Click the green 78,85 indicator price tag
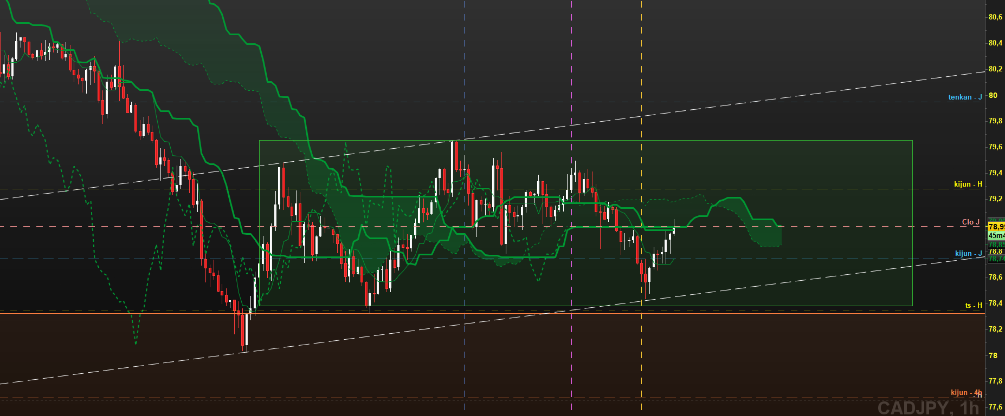The image size is (1005, 416). coord(996,245)
